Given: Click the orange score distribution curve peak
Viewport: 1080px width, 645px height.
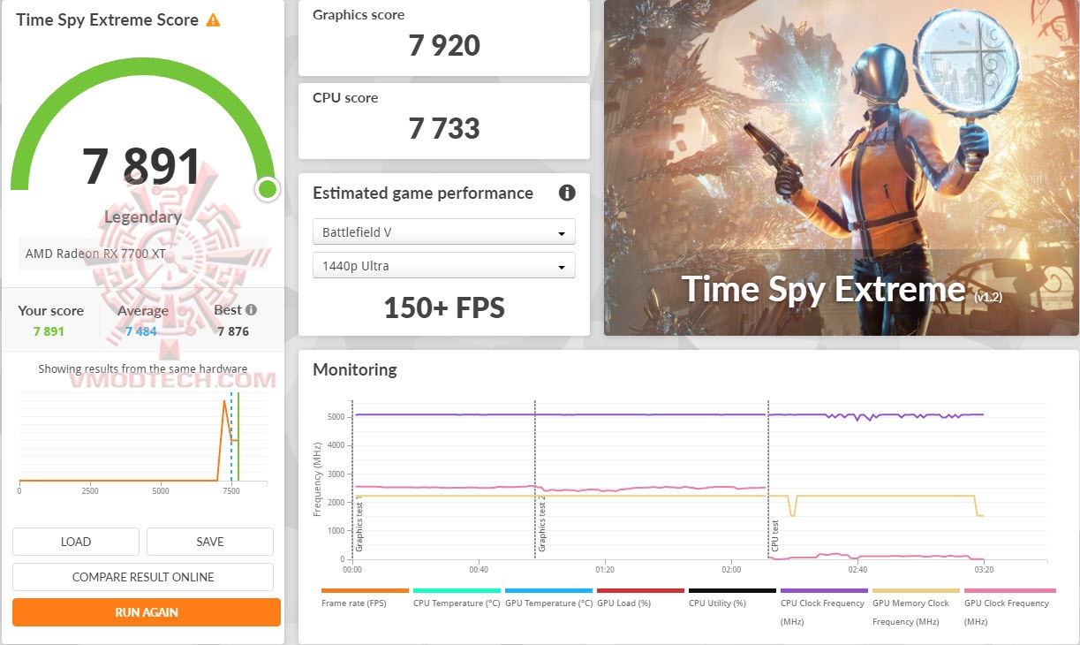Looking at the screenshot, I should pyautogui.click(x=224, y=402).
